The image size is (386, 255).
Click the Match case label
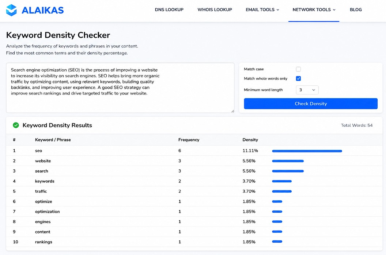click(254, 69)
